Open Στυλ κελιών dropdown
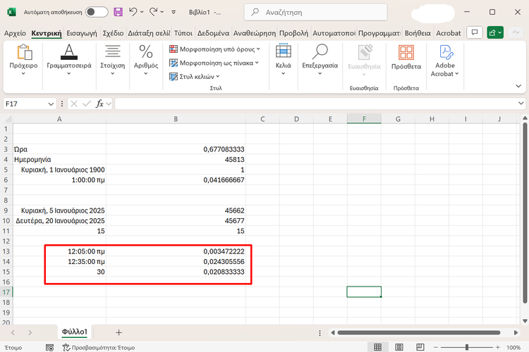 coord(195,77)
